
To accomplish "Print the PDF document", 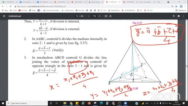I will 179,16.
